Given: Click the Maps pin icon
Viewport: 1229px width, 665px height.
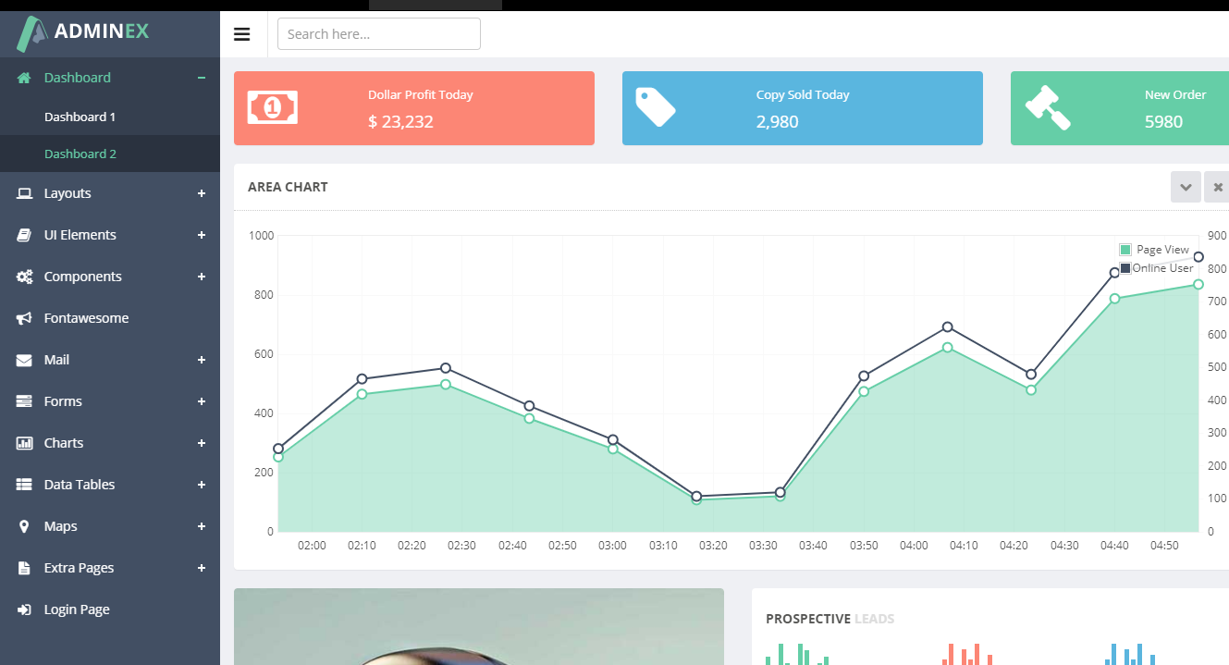Looking at the screenshot, I should [x=24, y=526].
